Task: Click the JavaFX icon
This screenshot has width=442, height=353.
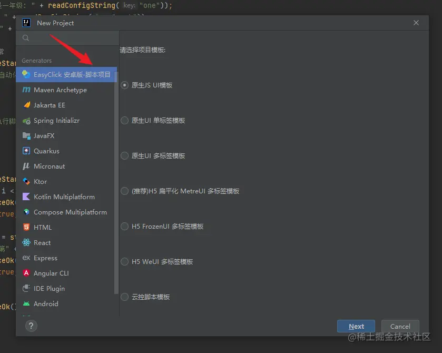Action: point(26,135)
